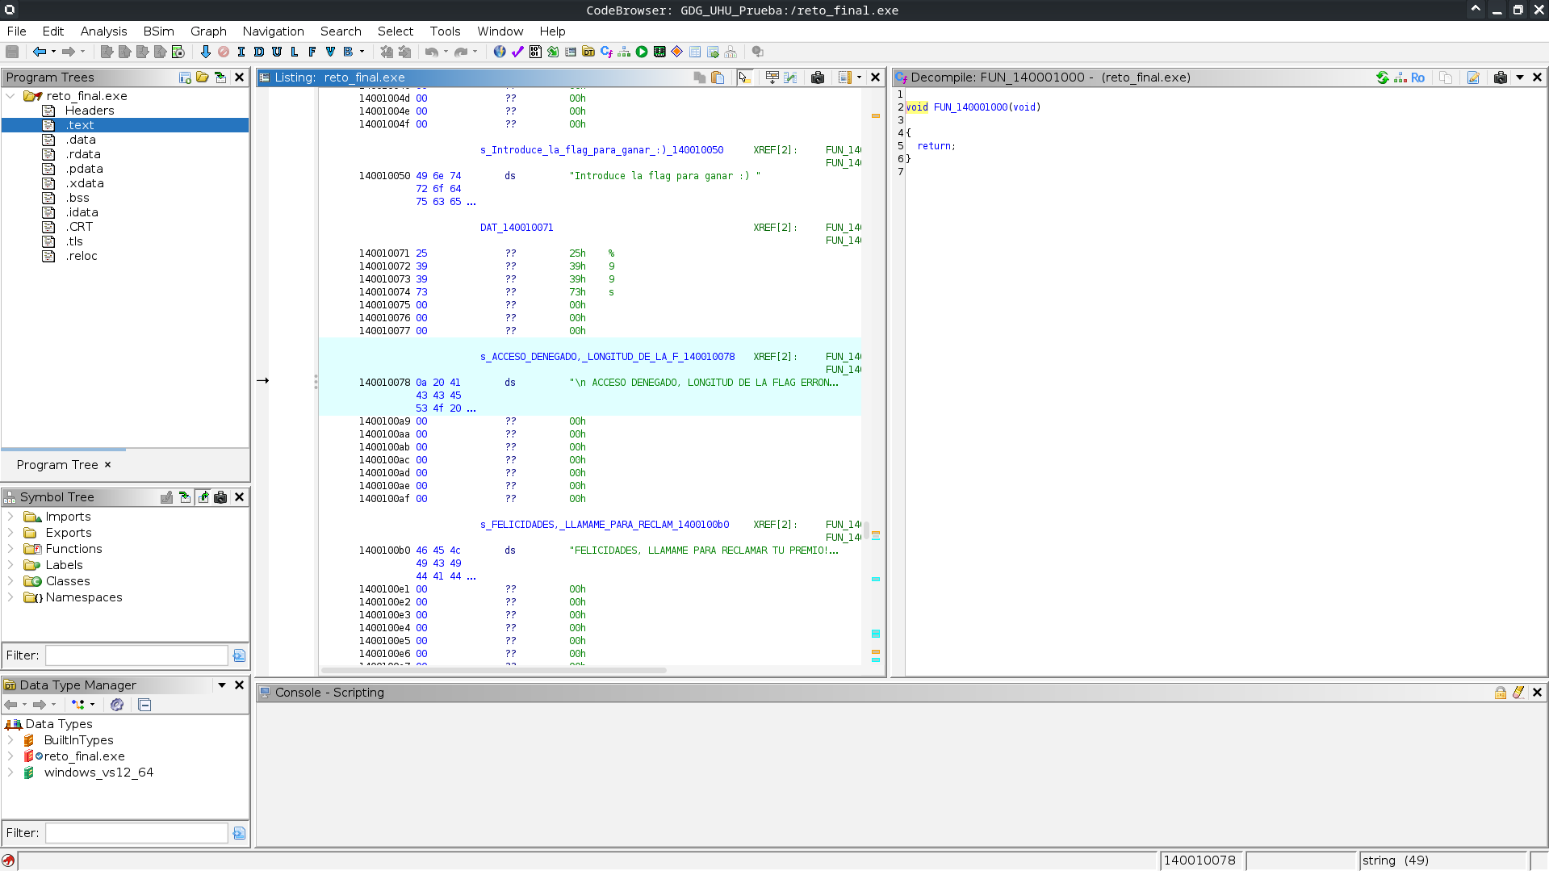Click the Listing horizontal scrollbar
1549x871 pixels.
click(493, 671)
